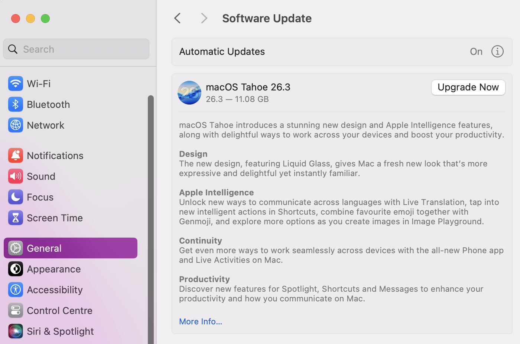Open Screen Time settings

55,218
